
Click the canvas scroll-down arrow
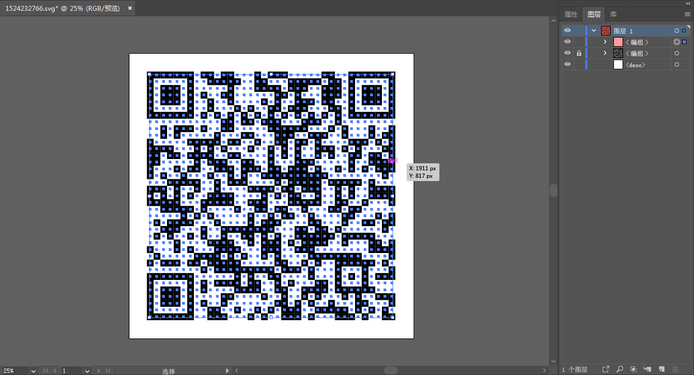(x=554, y=362)
